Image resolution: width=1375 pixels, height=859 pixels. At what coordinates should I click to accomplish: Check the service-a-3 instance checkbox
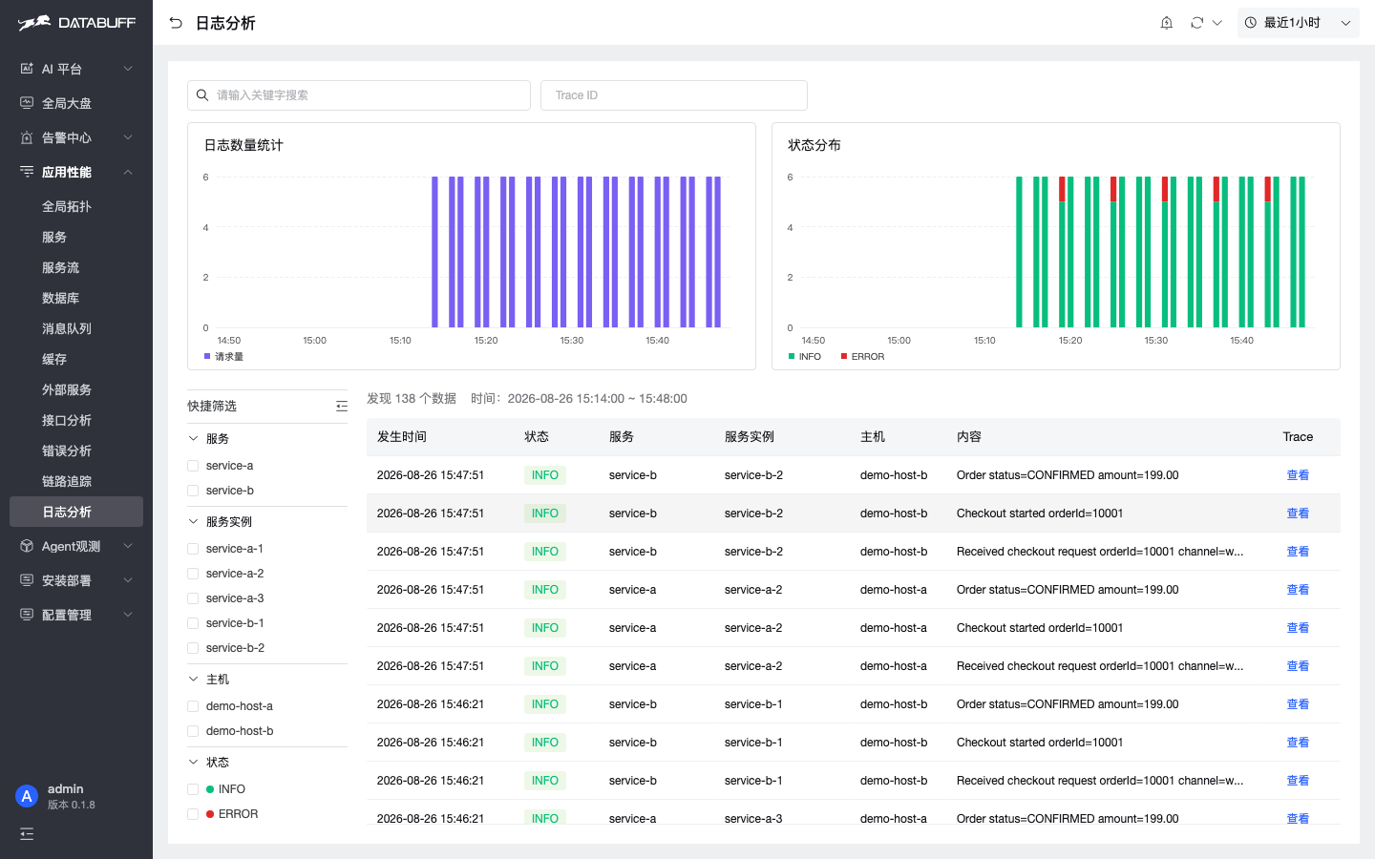193,598
